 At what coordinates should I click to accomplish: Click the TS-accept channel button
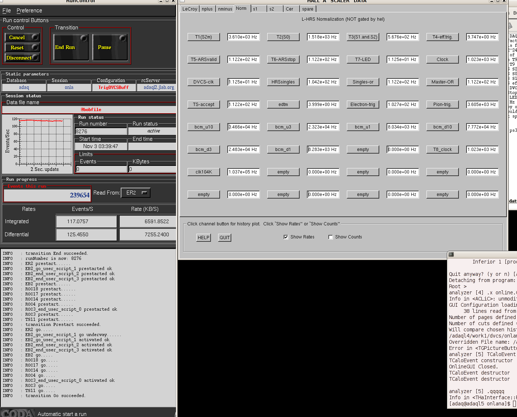(x=204, y=105)
